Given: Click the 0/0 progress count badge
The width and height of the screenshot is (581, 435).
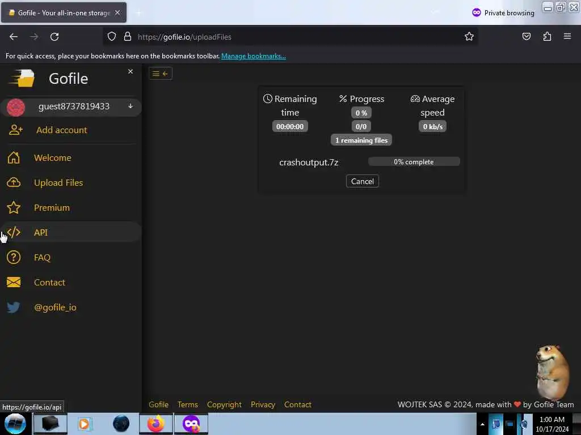Looking at the screenshot, I should (x=361, y=126).
